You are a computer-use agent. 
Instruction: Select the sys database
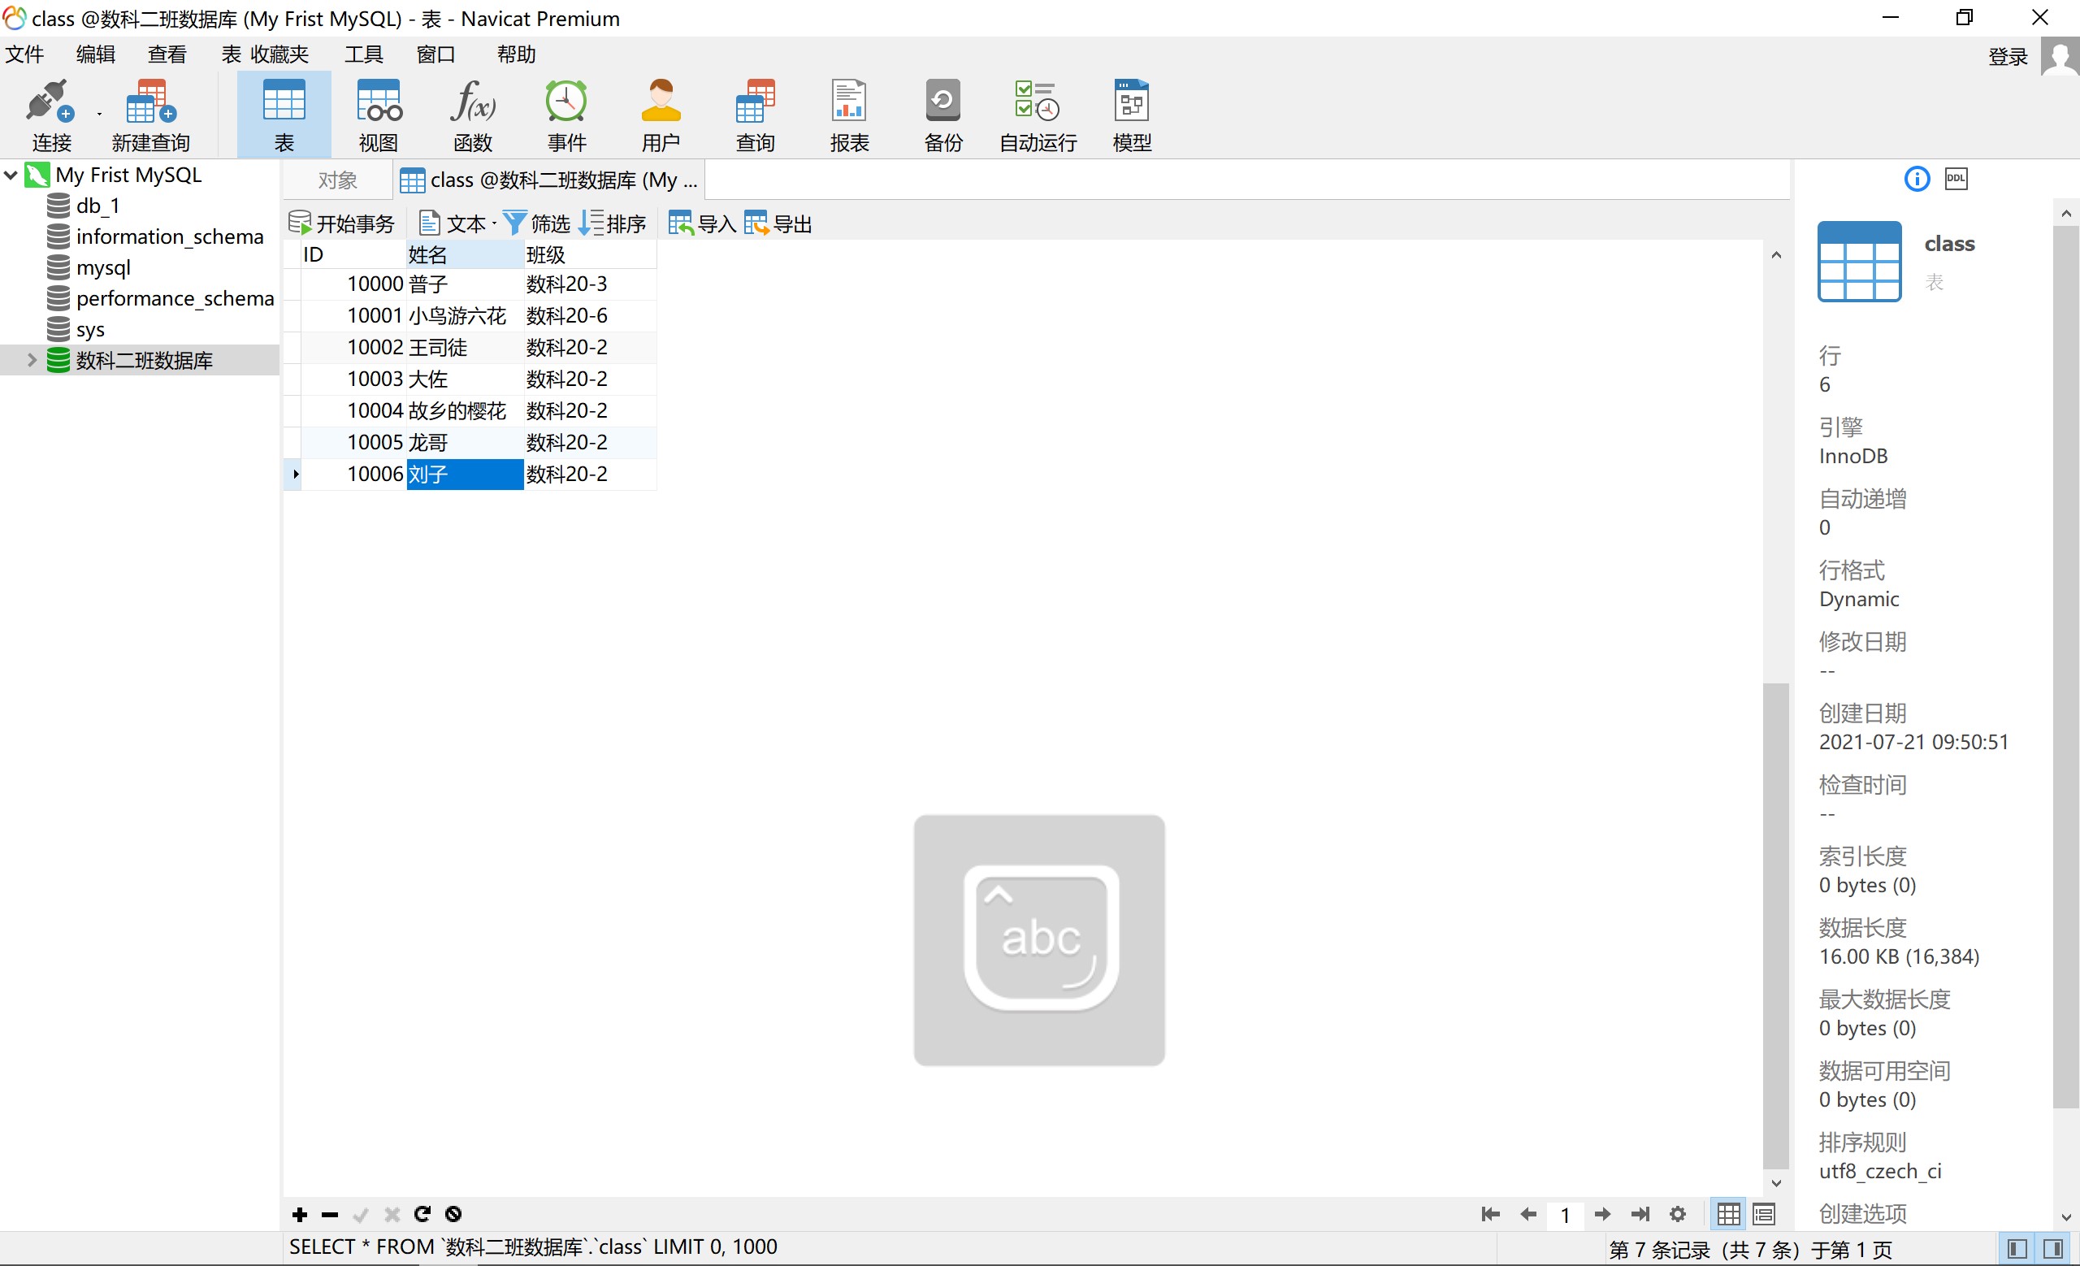90,329
